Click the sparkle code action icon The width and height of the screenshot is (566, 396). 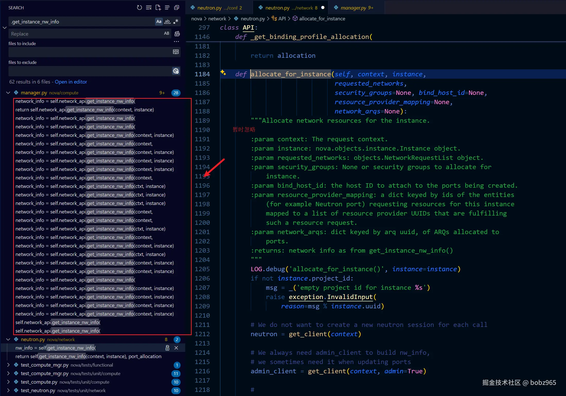[x=223, y=73]
